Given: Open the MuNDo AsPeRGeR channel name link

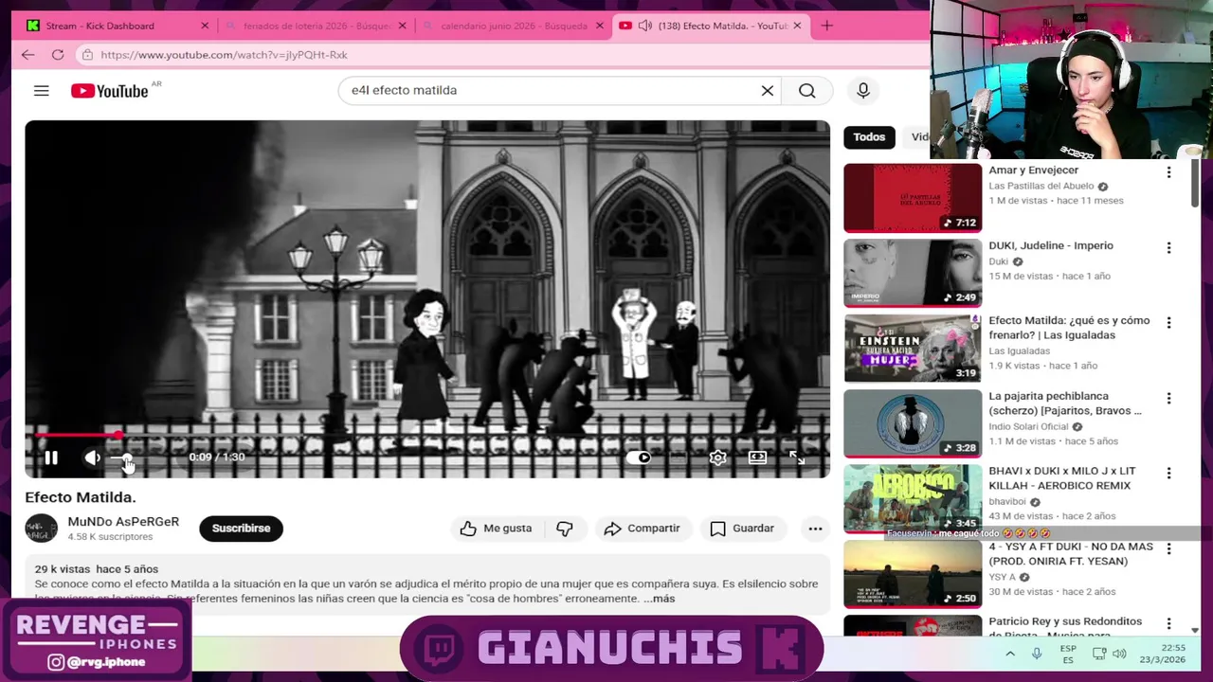Looking at the screenshot, I should [x=123, y=522].
